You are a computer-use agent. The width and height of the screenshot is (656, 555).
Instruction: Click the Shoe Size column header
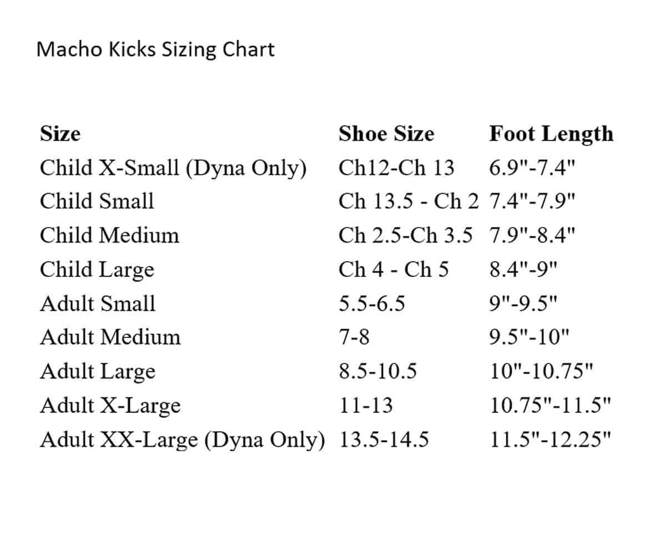[386, 134]
